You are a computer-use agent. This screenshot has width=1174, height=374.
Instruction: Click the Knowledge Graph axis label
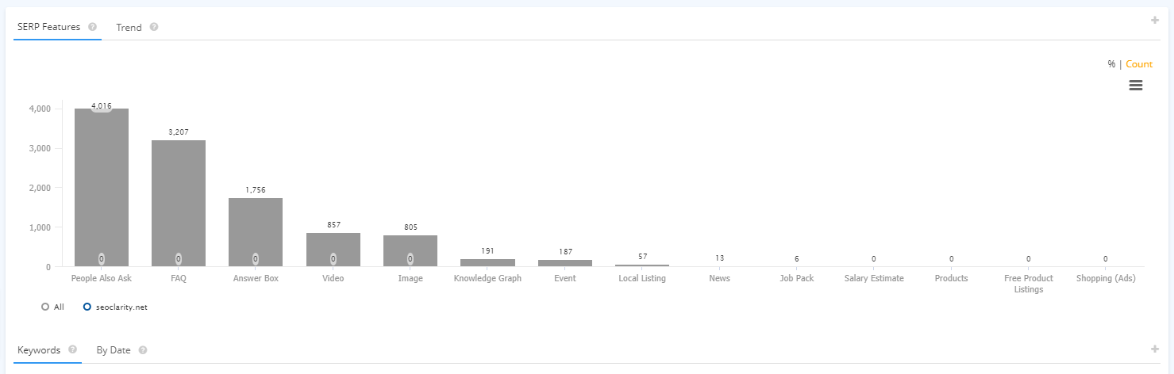pyautogui.click(x=487, y=279)
